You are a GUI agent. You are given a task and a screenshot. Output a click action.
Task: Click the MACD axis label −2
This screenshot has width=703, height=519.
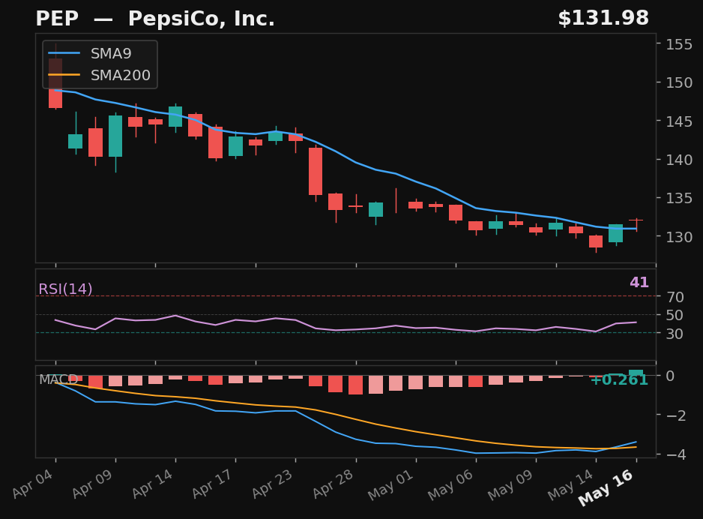675,415
